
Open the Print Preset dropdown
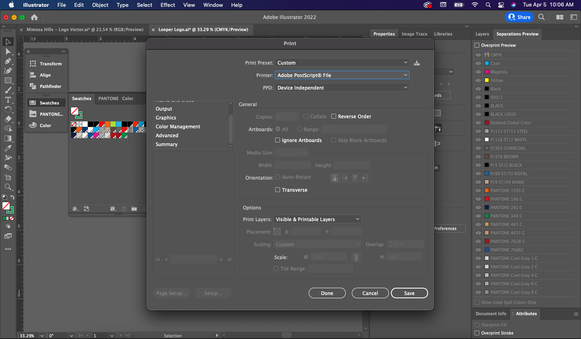[x=342, y=63]
